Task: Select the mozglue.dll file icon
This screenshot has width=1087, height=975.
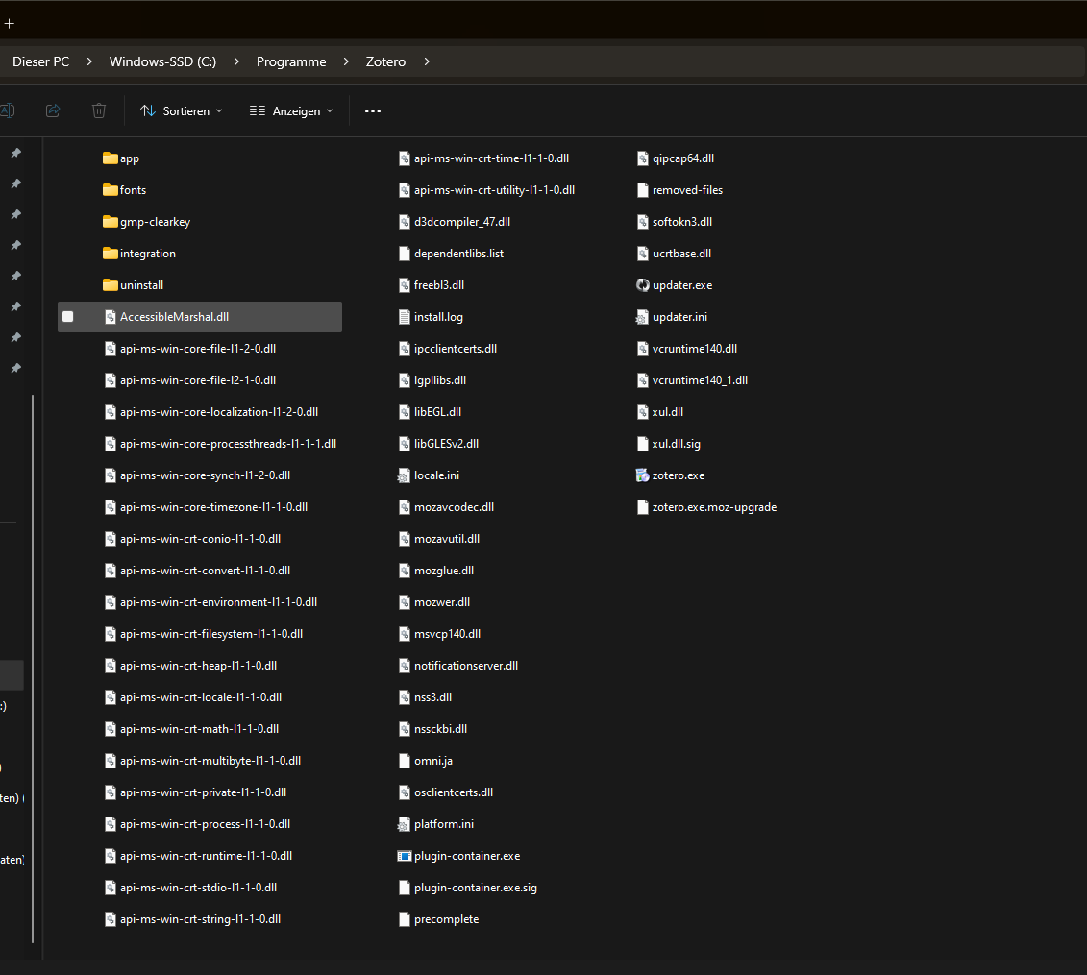Action: point(405,571)
